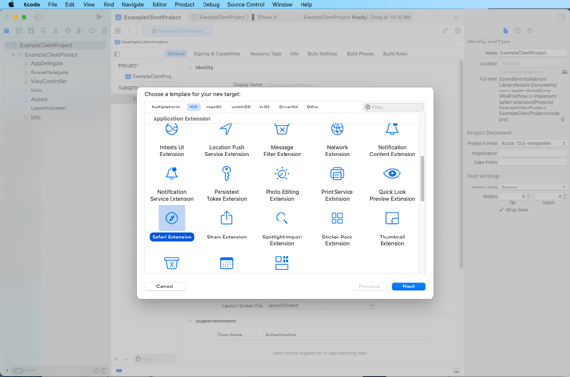Show the Quick Help inspector icon

529,31
